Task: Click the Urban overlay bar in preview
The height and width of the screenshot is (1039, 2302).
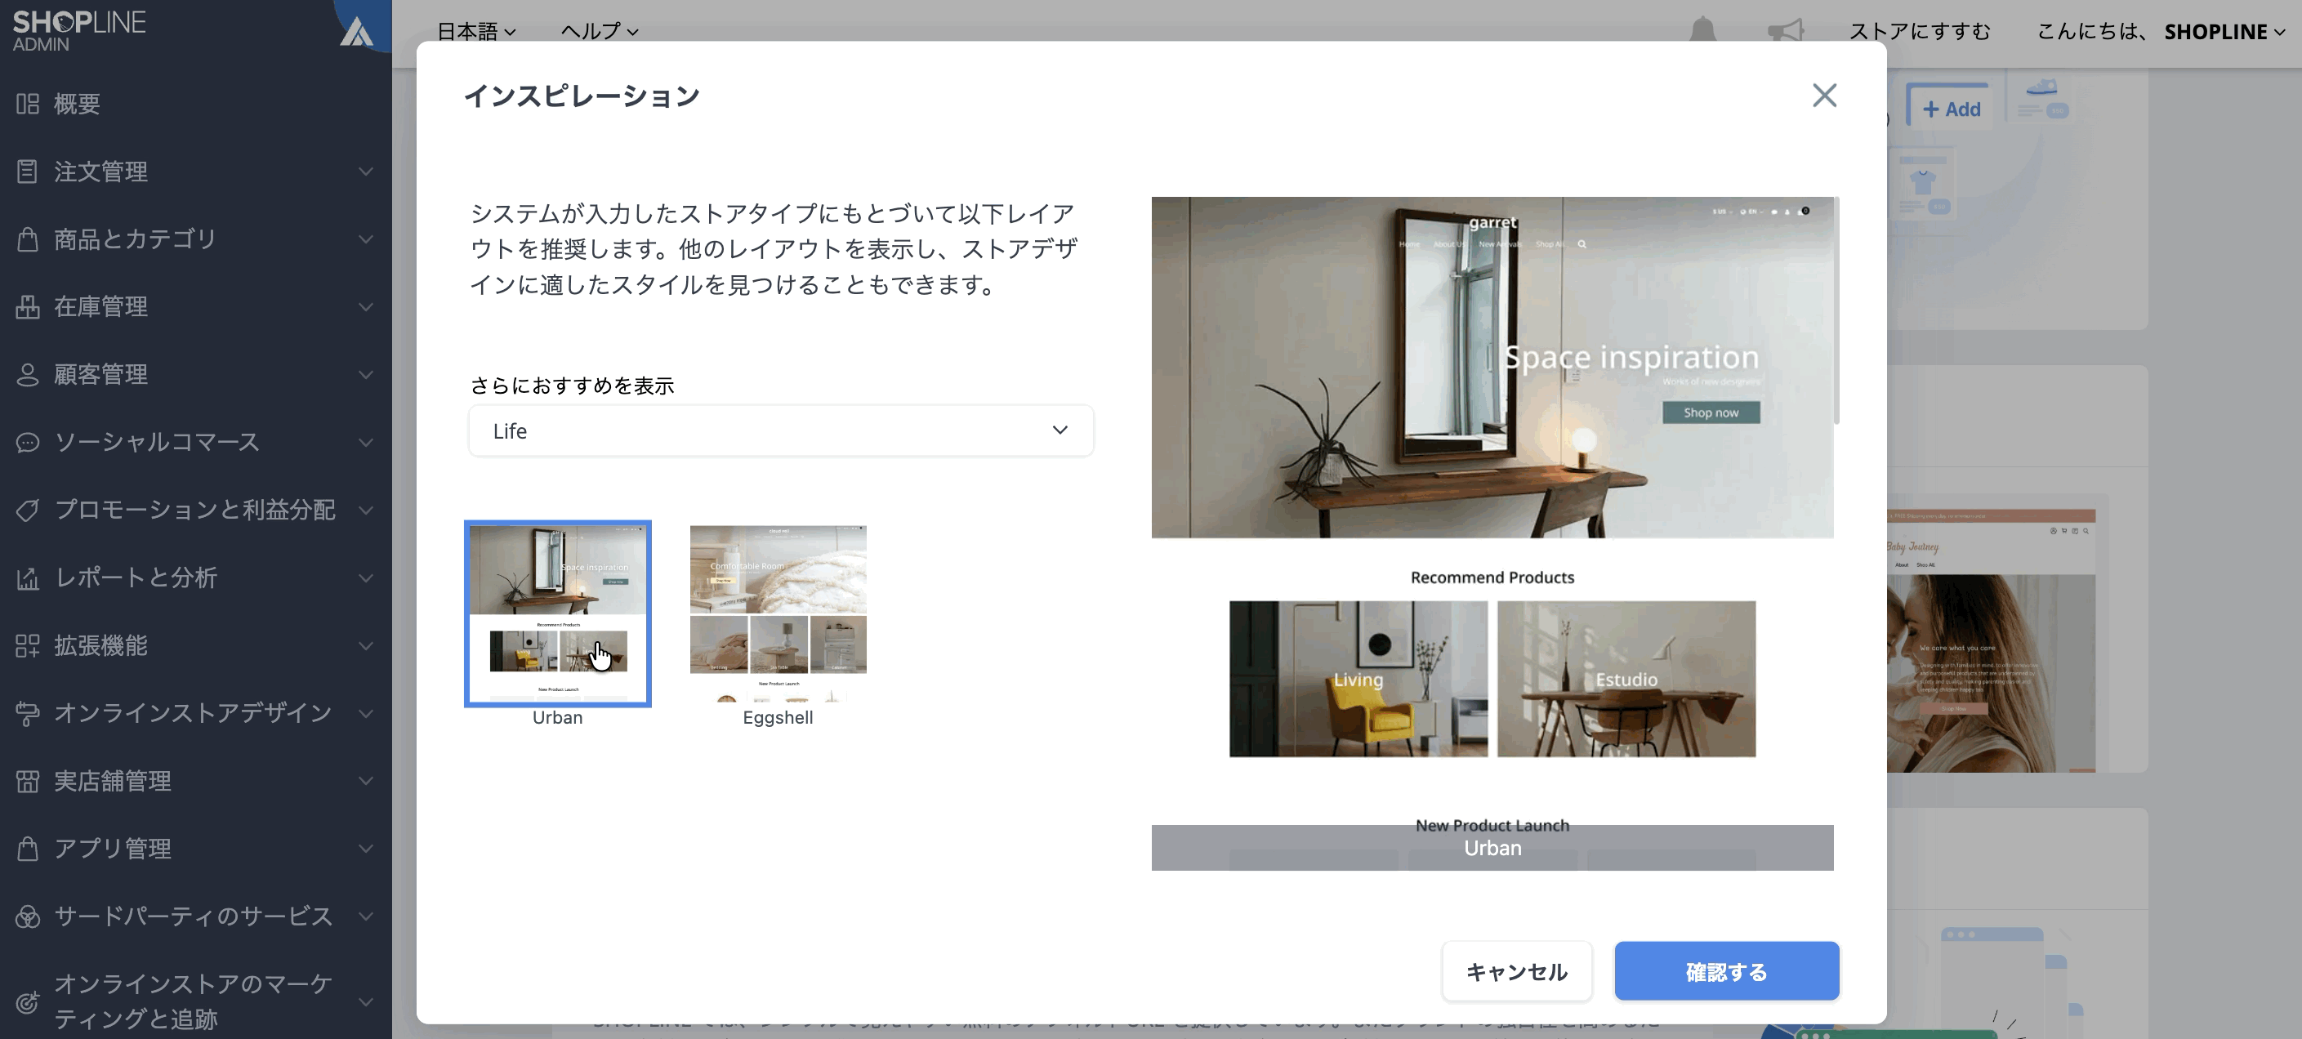Action: coord(1492,848)
